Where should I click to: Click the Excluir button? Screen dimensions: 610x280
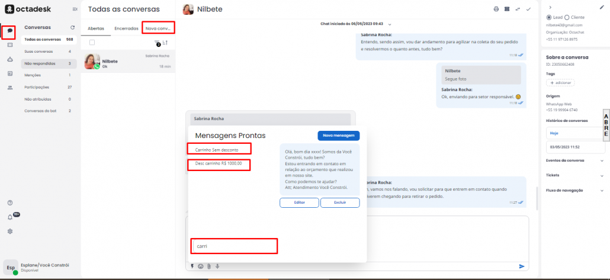point(340,202)
